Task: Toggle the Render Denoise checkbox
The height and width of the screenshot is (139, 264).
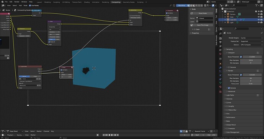Action: [229, 88]
